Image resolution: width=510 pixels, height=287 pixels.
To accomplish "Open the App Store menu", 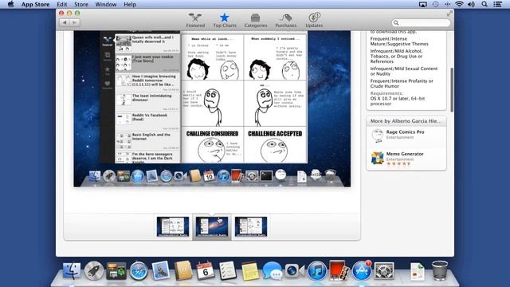I will coord(35,4).
